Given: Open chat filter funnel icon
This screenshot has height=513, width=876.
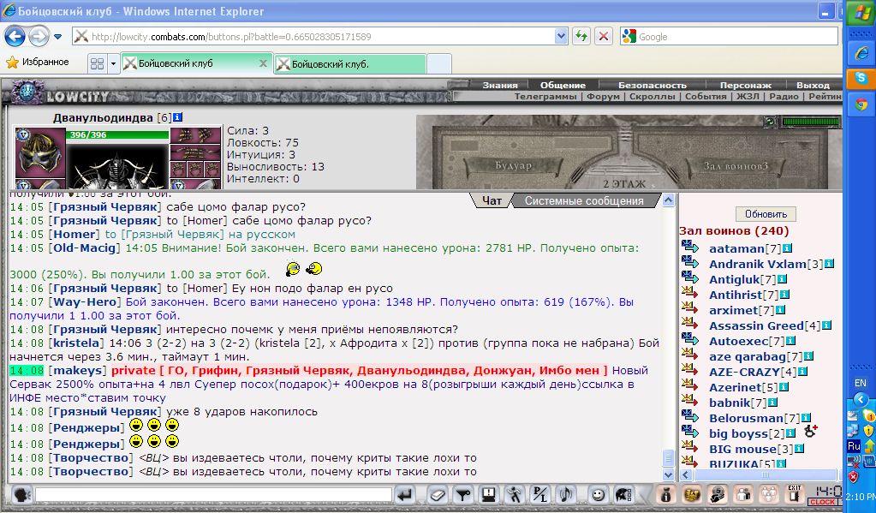Looking at the screenshot, I should [463, 494].
